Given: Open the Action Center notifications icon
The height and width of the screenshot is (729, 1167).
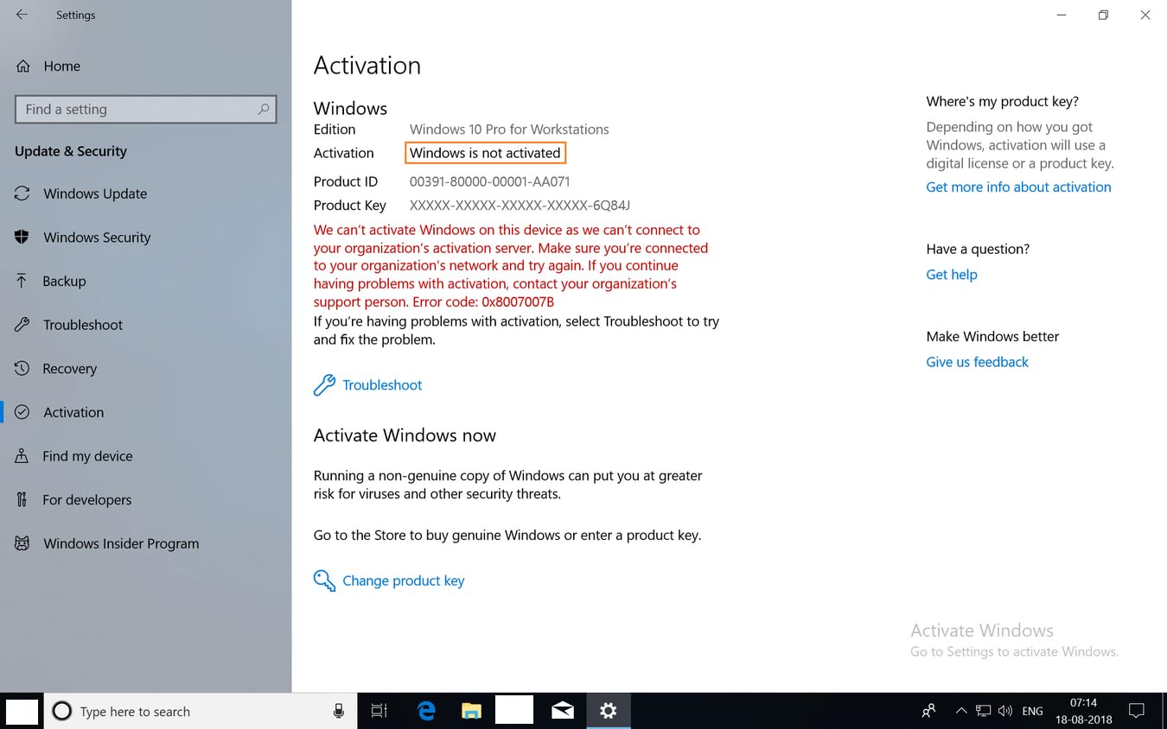Looking at the screenshot, I should tap(1137, 711).
